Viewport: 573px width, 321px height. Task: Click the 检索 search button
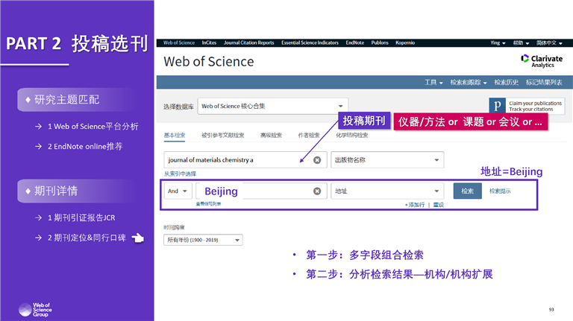[x=467, y=191]
